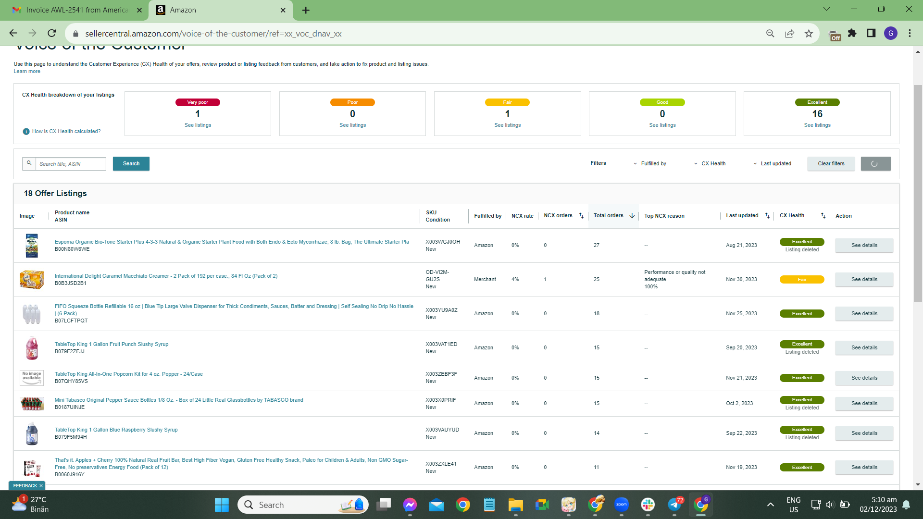The height and width of the screenshot is (519, 923).
Task: Click the info icon beside CX Health calculated
Action: [x=26, y=132]
